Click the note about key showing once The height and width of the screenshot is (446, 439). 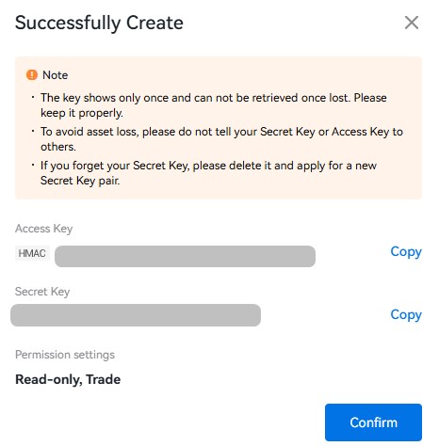(214, 105)
